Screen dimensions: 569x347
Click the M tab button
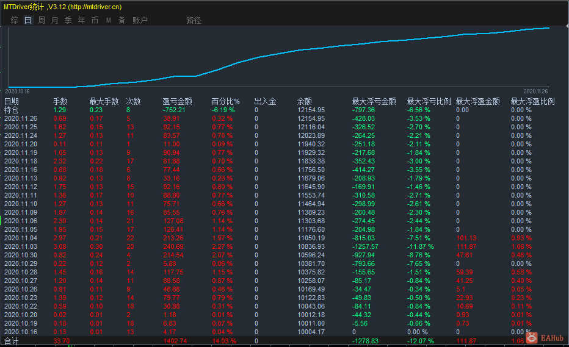point(109,20)
